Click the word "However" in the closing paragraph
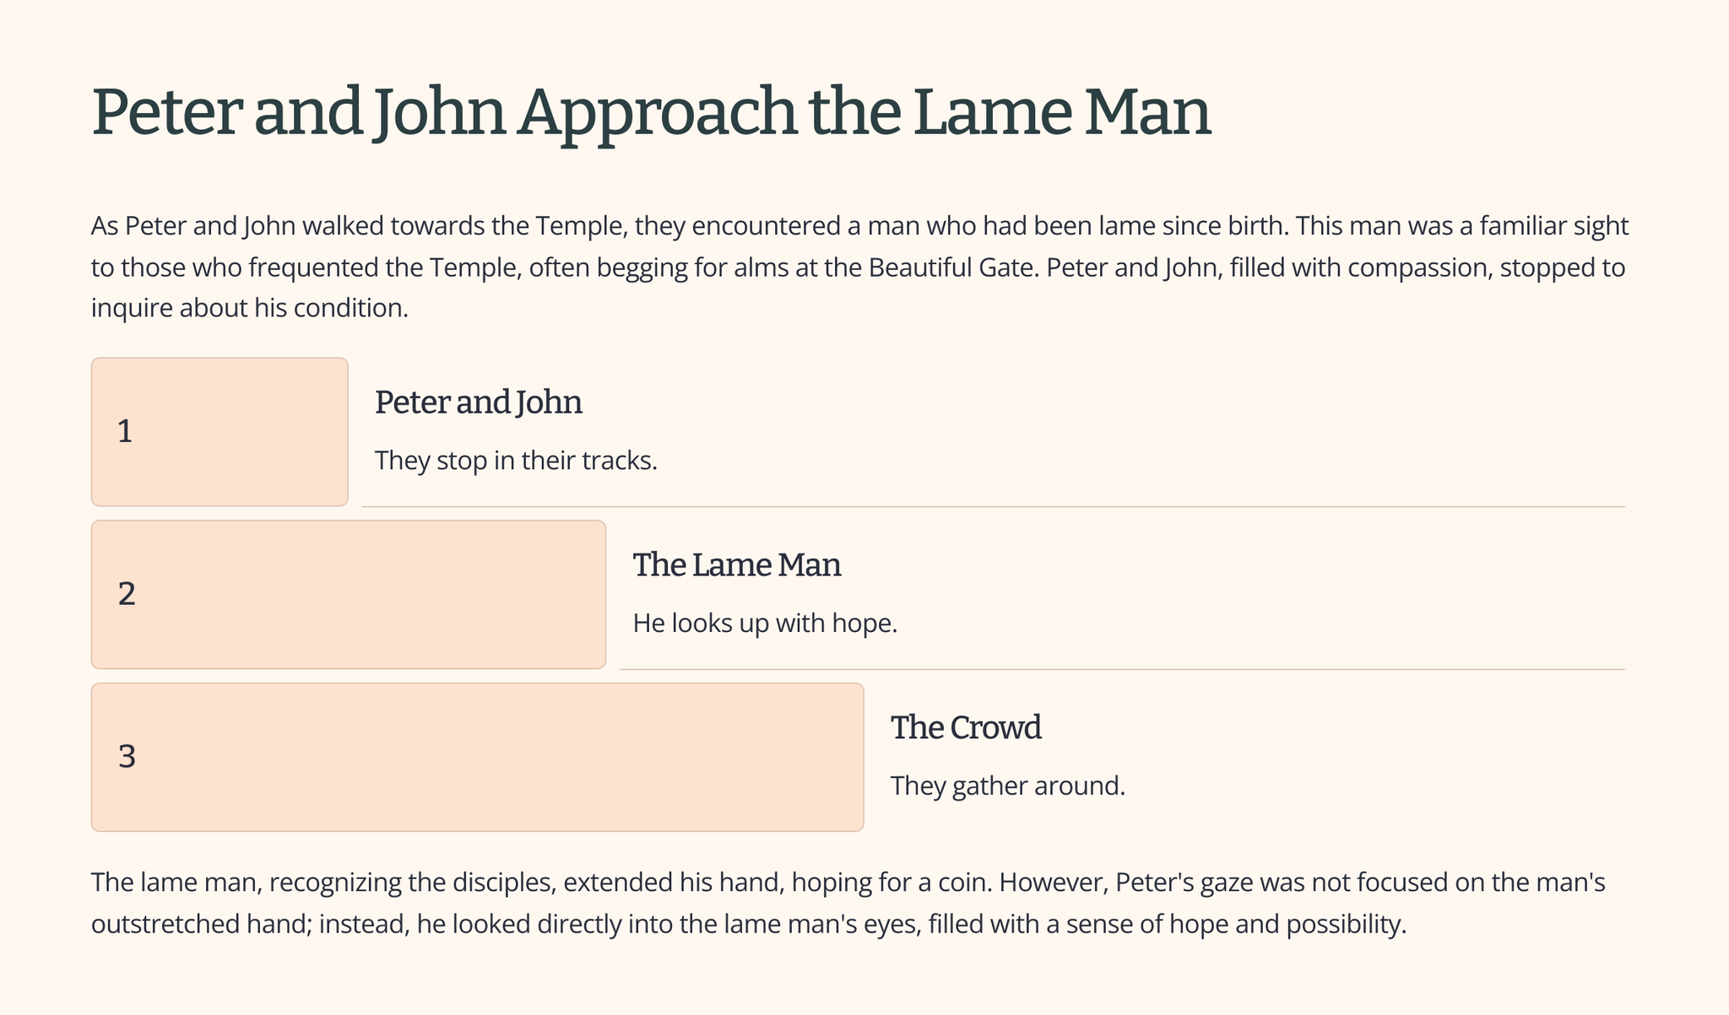This screenshot has height=1015, width=1729. (x=1049, y=883)
